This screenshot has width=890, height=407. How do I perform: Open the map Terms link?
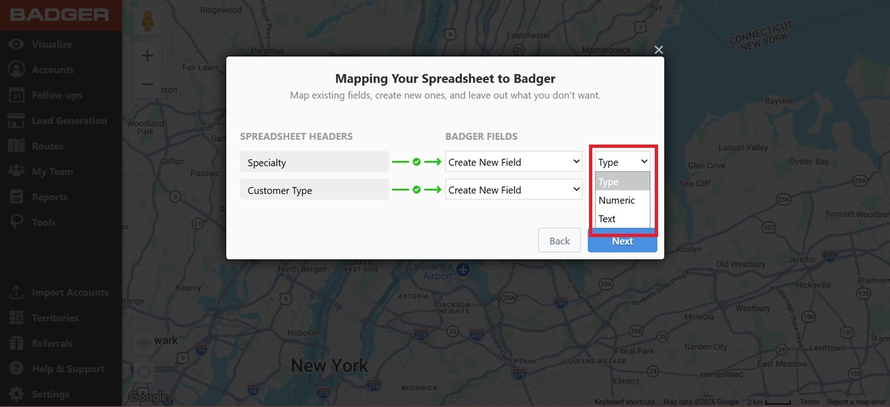pyautogui.click(x=809, y=402)
